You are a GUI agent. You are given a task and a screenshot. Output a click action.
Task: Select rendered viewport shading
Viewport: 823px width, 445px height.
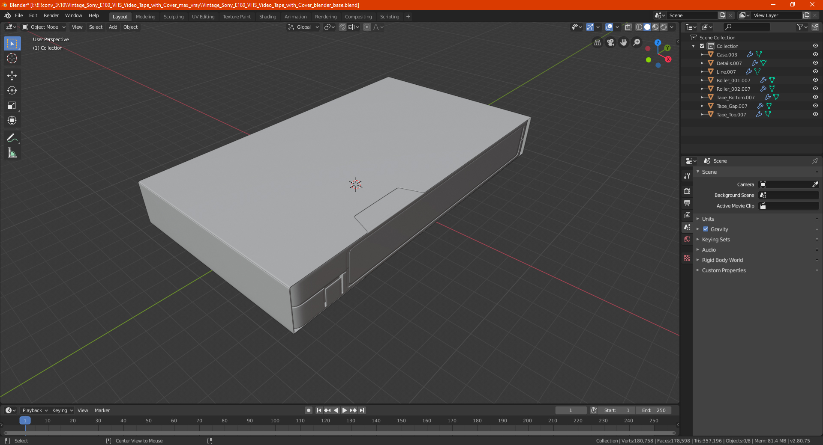pyautogui.click(x=664, y=27)
